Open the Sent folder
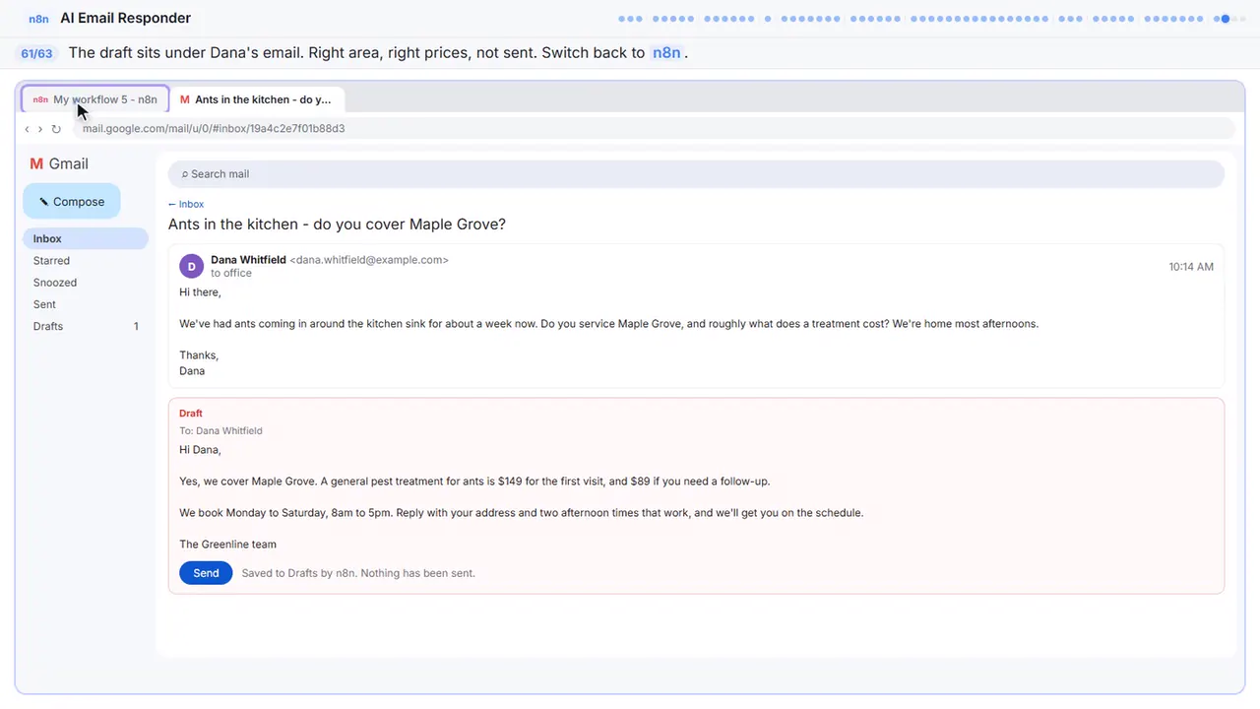This screenshot has height=709, width=1260. coord(86,304)
